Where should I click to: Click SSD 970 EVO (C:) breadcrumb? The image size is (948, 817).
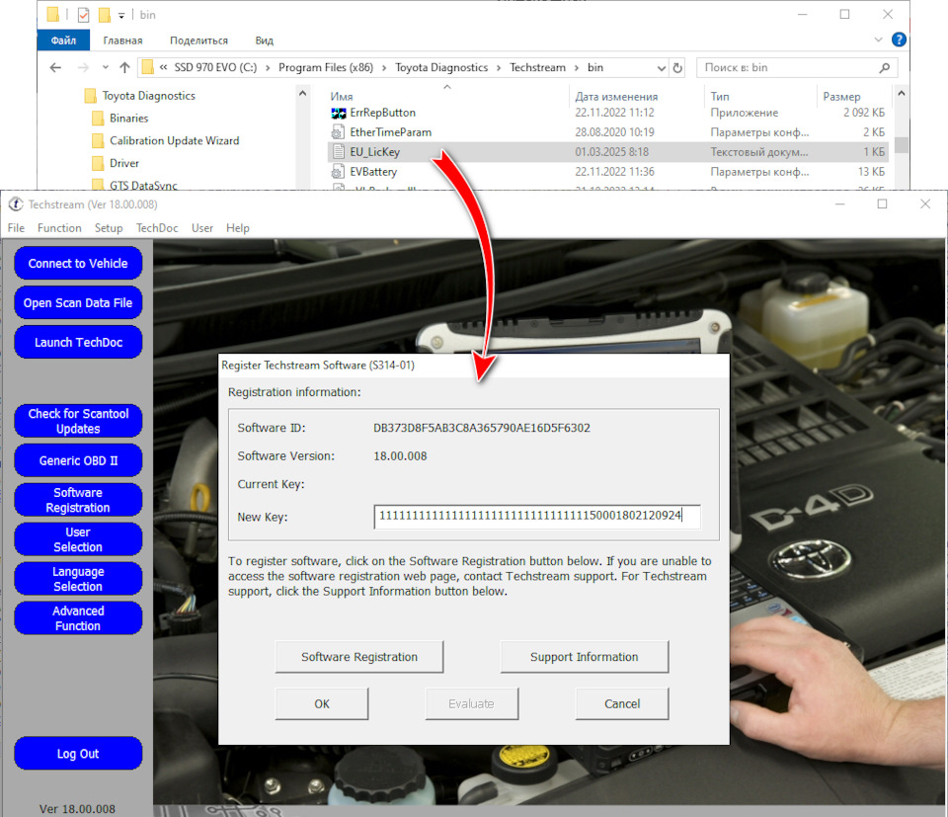tap(215, 68)
